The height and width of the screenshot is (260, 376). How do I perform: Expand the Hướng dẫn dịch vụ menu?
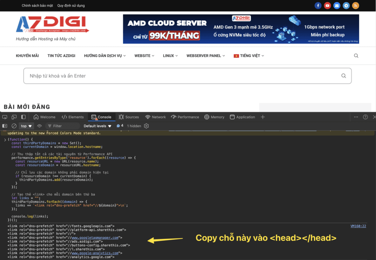click(x=105, y=56)
